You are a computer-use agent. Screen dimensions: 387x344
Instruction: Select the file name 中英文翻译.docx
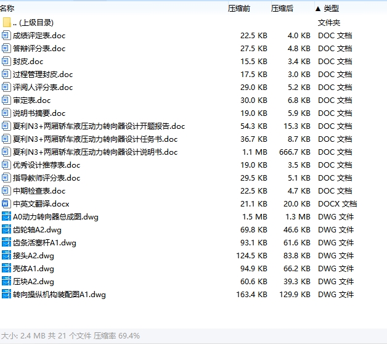[41, 203]
